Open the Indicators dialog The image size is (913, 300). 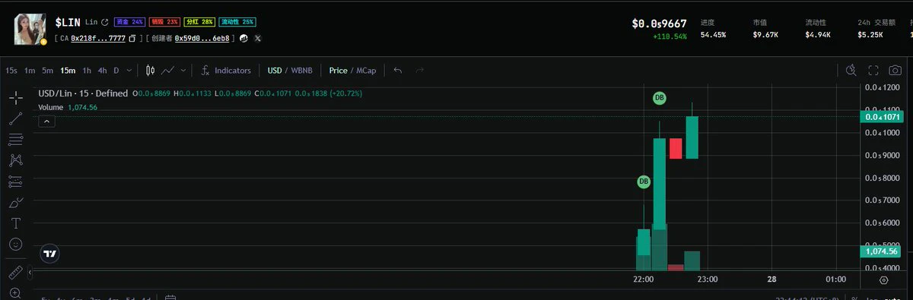[232, 71]
